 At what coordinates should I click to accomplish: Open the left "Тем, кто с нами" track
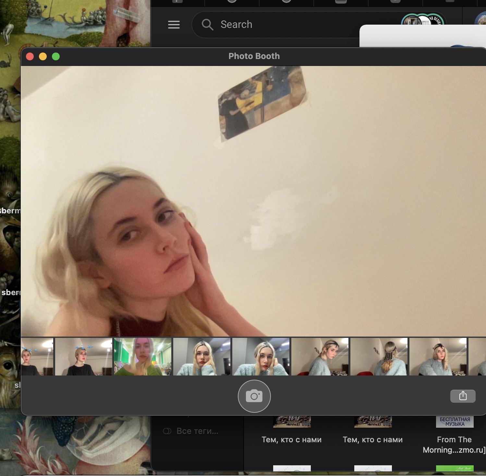tap(291, 440)
